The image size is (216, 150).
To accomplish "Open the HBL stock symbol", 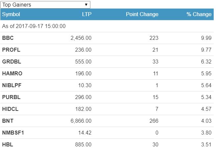I will tap(7, 144).
